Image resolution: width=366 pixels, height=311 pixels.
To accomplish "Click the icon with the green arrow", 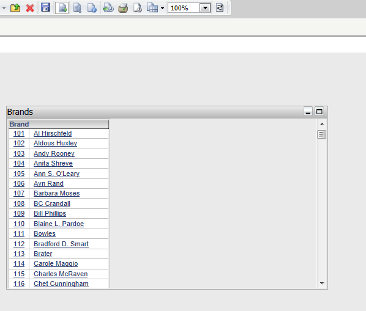I will (x=108, y=8).
